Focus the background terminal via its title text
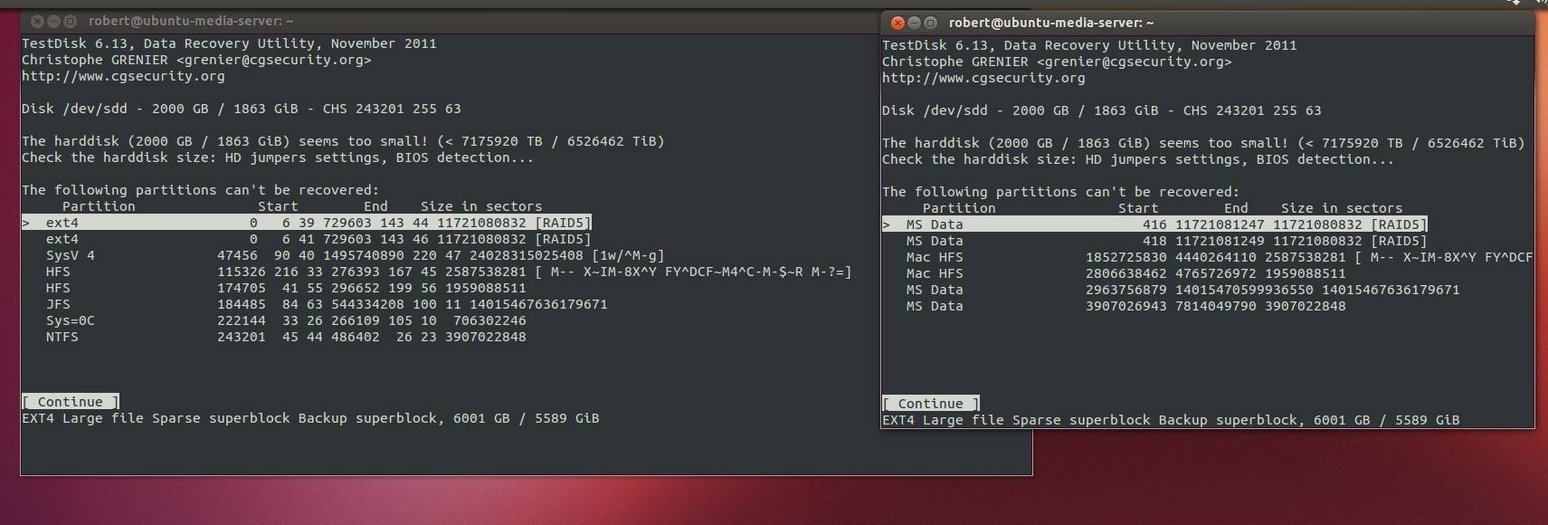This screenshot has width=1548, height=525. point(191,21)
